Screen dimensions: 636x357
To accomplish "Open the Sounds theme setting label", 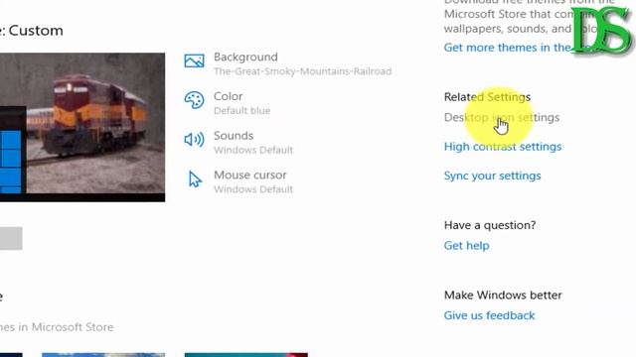I will pyautogui.click(x=234, y=136).
